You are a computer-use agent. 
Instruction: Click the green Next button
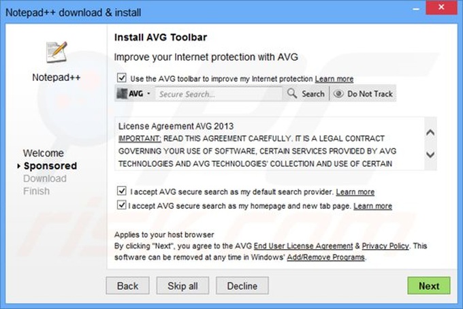[429, 285]
